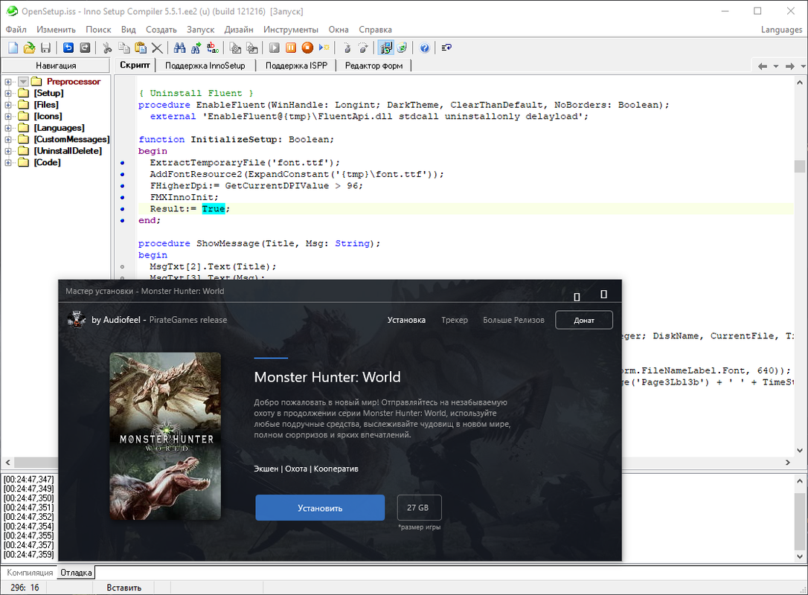Open Больше Релизов link in installer

pyautogui.click(x=513, y=320)
